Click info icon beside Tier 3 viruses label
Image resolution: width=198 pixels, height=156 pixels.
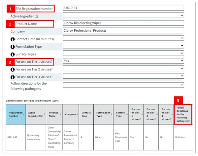tap(13, 77)
